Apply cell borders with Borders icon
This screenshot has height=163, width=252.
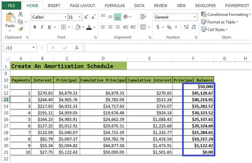63,27
